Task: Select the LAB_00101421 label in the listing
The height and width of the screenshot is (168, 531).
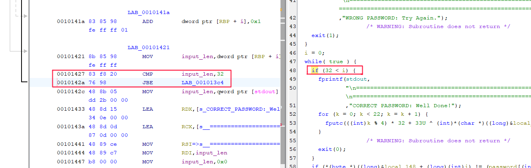Action: pos(148,48)
